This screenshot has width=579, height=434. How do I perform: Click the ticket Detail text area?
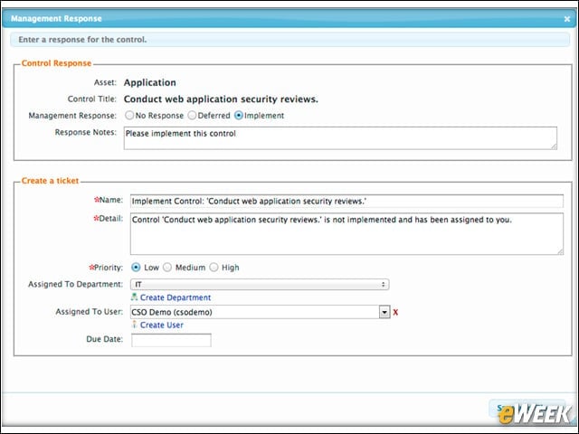[346, 233]
